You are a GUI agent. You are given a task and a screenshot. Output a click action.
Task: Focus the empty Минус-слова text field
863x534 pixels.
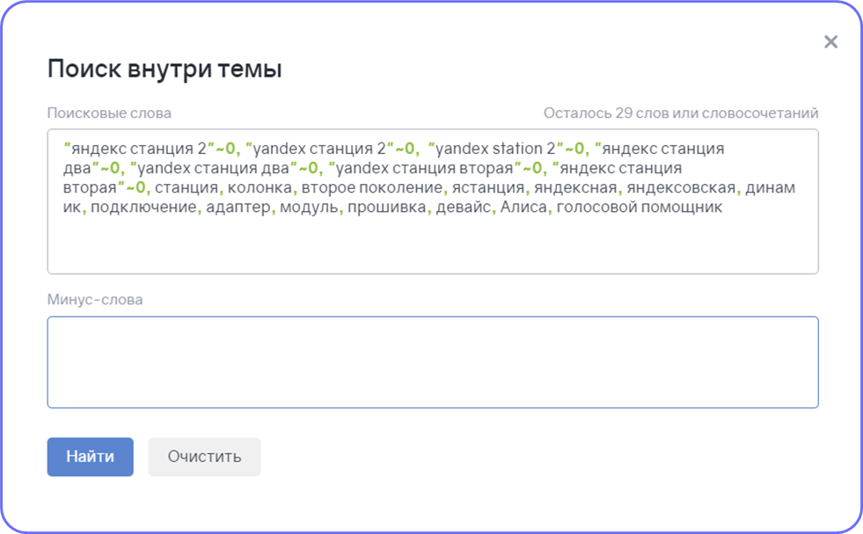coord(433,362)
